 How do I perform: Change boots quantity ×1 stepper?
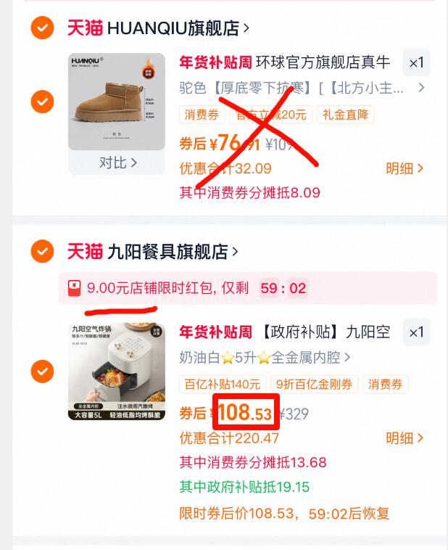(x=416, y=63)
